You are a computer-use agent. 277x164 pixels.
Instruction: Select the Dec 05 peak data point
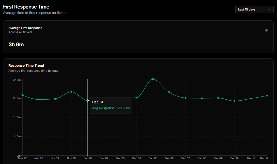pos(153,79)
